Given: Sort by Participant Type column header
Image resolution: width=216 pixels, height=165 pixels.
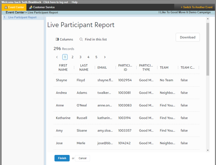Looking at the screenshot, I should coord(146,68).
